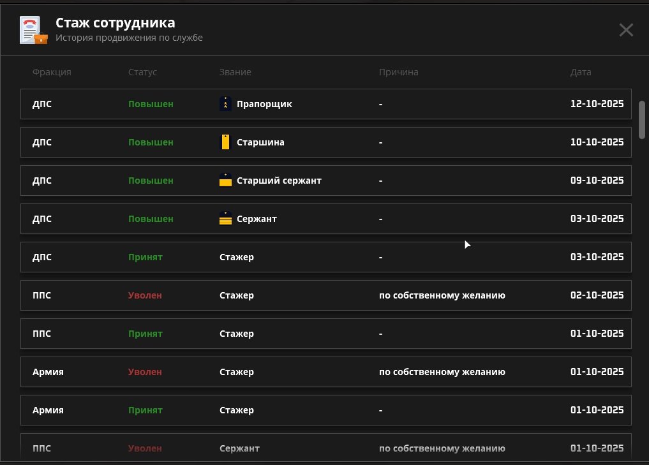Click Уволен status in row dated 02-10-2025
The width and height of the screenshot is (649, 465).
(145, 295)
